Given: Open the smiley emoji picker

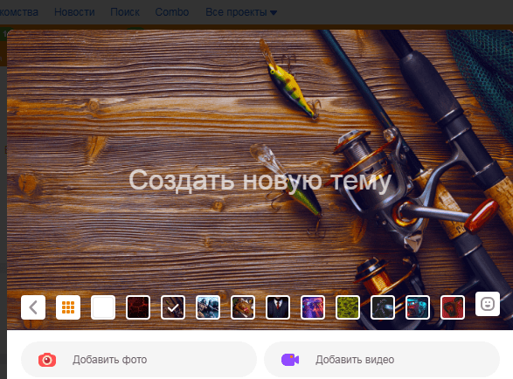Looking at the screenshot, I should click(x=488, y=304).
